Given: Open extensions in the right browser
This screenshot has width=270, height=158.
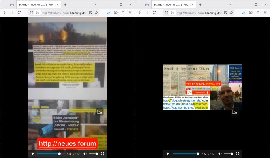Looking at the screenshot, I should click(259, 13).
